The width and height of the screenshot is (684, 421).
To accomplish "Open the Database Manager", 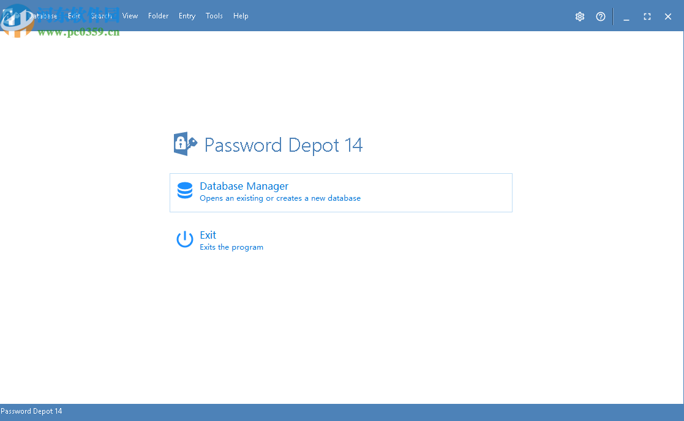I will click(x=244, y=185).
